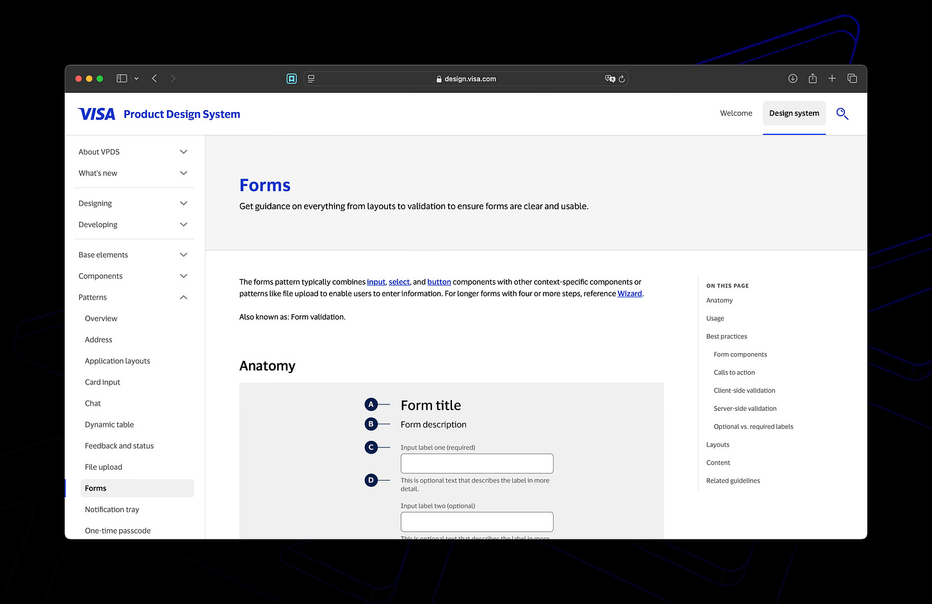This screenshot has height=604, width=932.
Task: Open Safari downloads icon
Action: pyautogui.click(x=792, y=79)
